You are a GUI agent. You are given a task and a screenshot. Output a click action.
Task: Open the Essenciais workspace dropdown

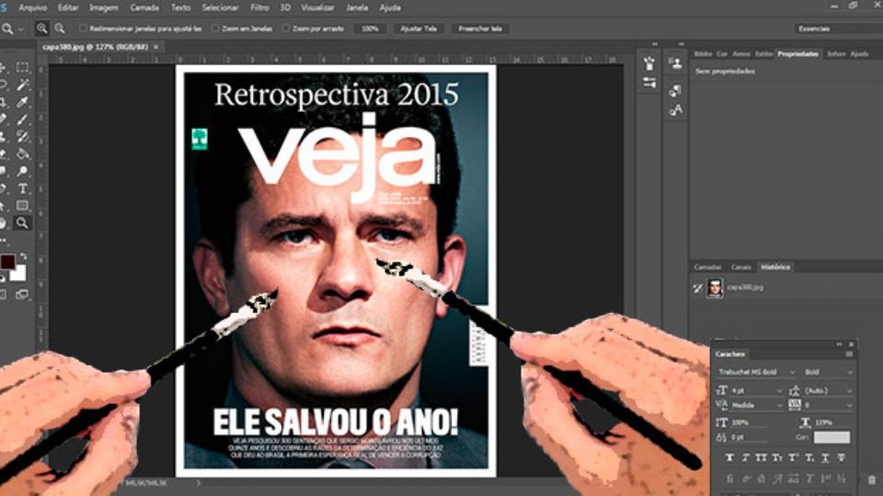[x=838, y=28]
